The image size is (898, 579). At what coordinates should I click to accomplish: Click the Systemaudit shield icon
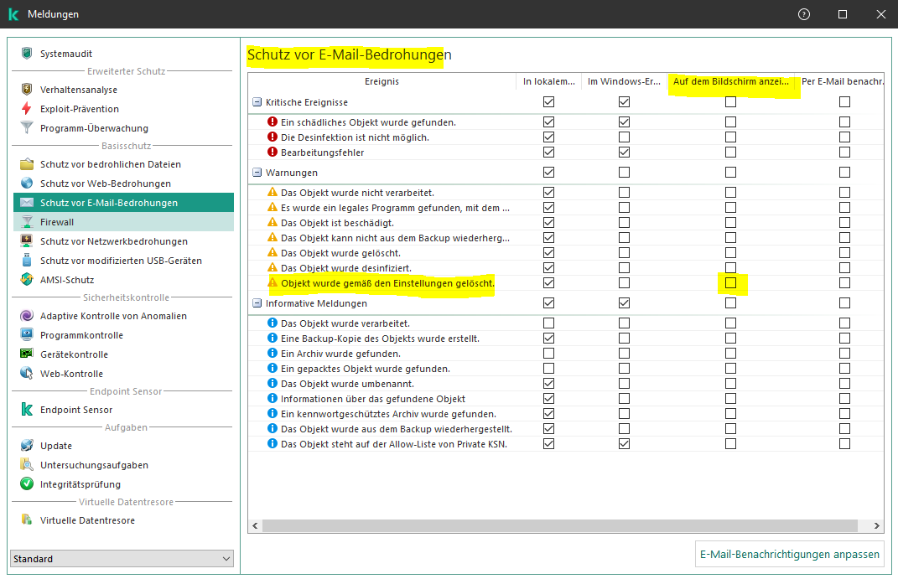point(27,54)
